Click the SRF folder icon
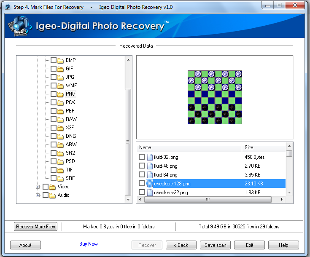Screen dimensions: 310x257 click(x=60, y=178)
